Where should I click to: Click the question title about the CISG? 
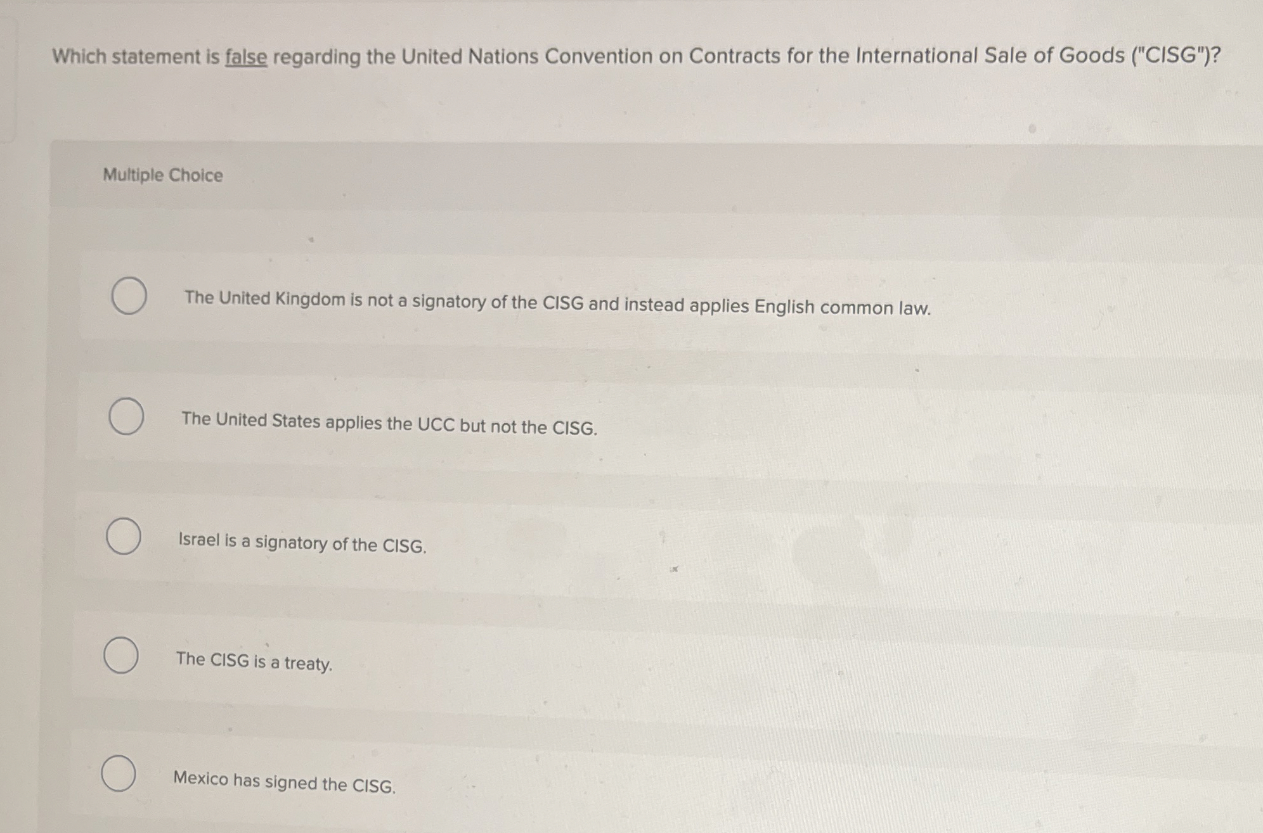[x=634, y=58]
